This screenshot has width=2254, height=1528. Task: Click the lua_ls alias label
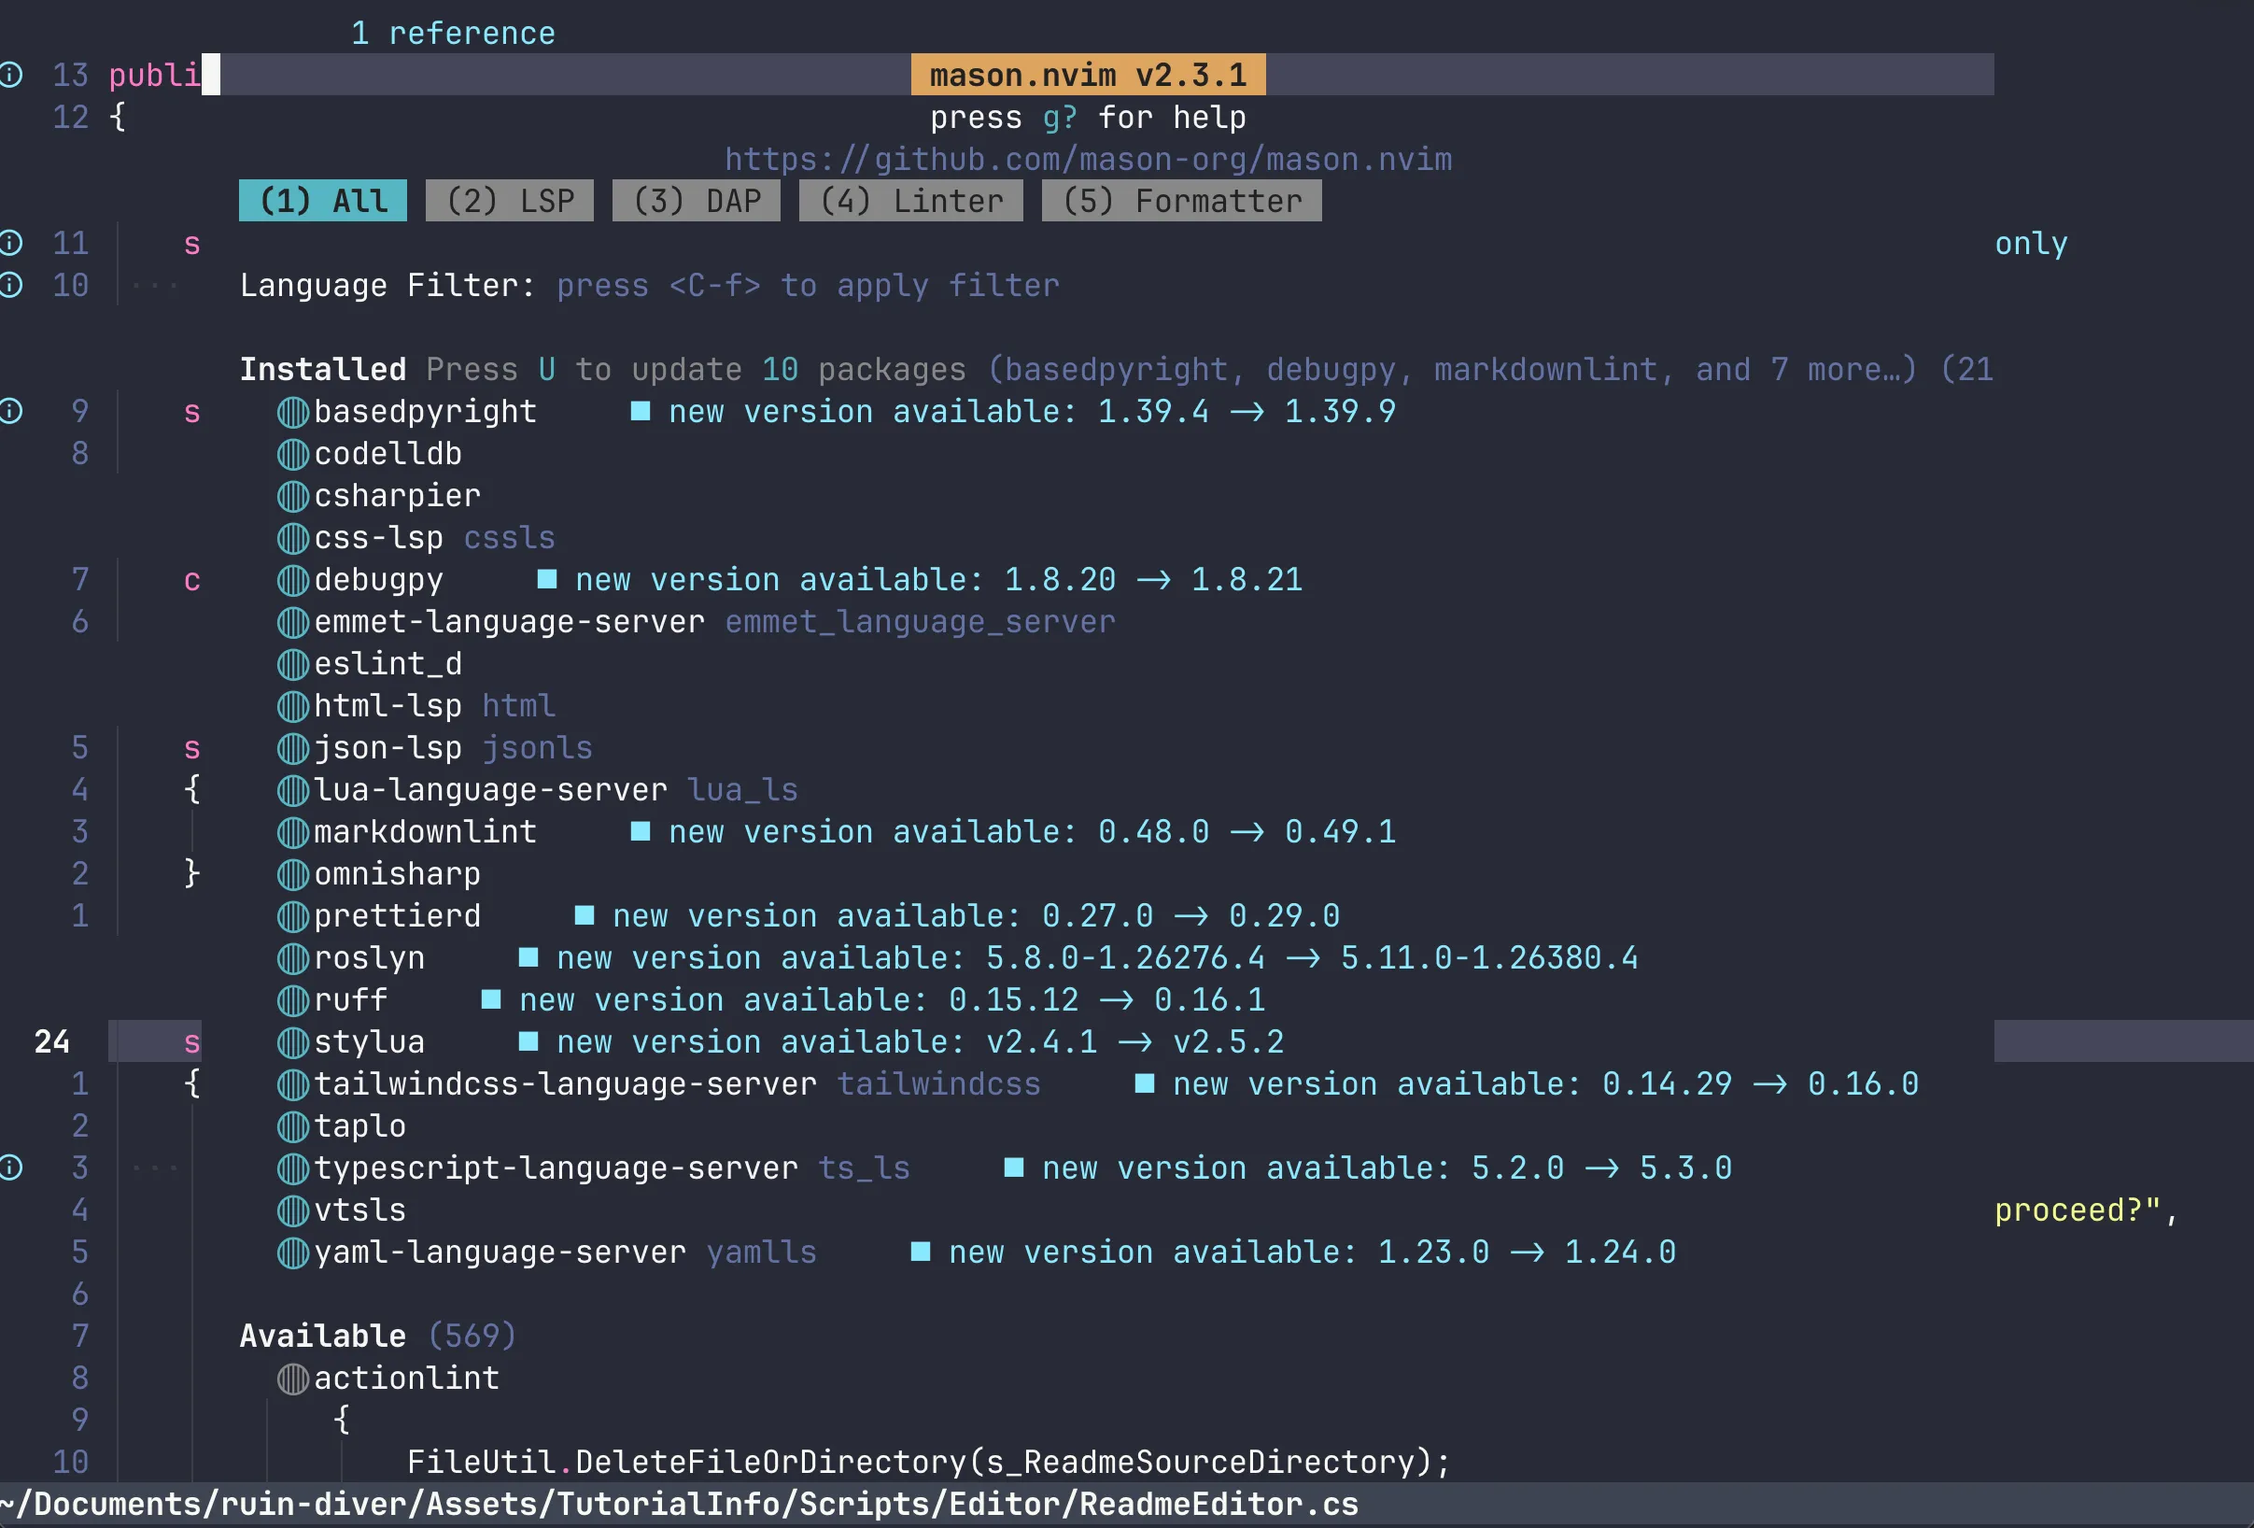click(x=743, y=791)
